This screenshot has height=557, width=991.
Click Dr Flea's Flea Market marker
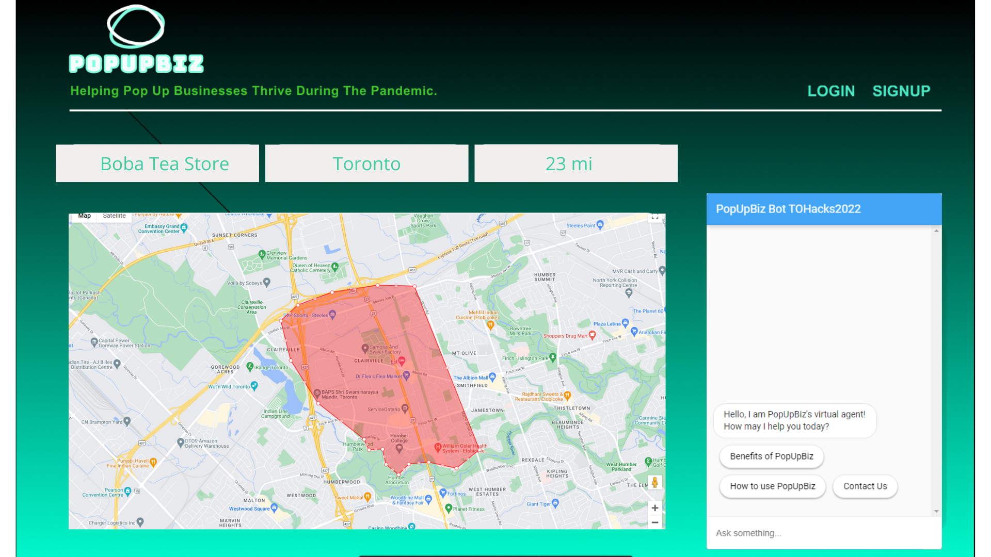406,375
